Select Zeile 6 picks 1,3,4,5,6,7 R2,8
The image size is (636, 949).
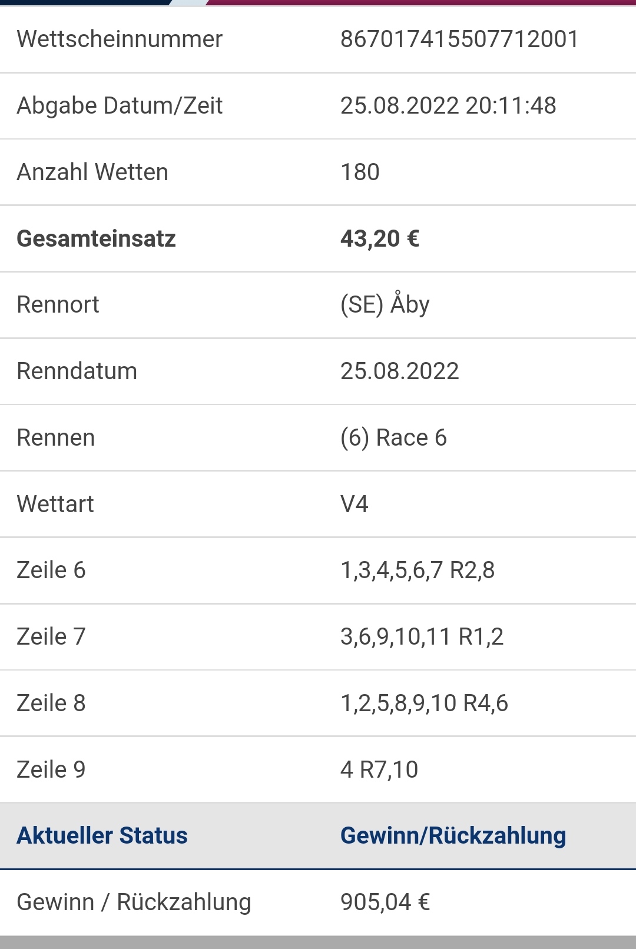pos(418,570)
